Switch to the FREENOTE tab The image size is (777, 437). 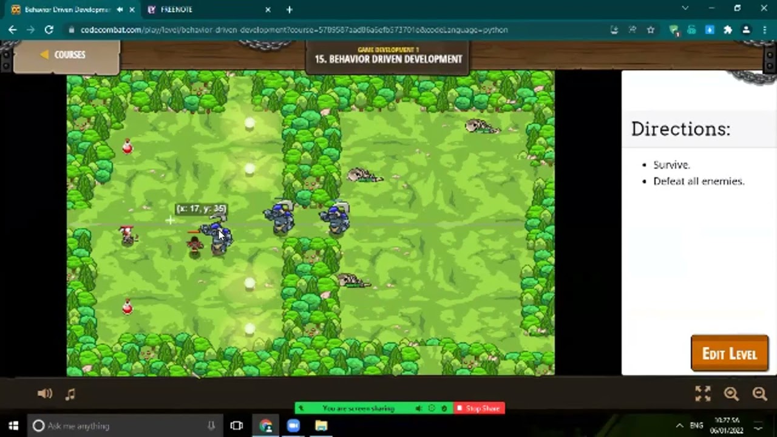(176, 9)
